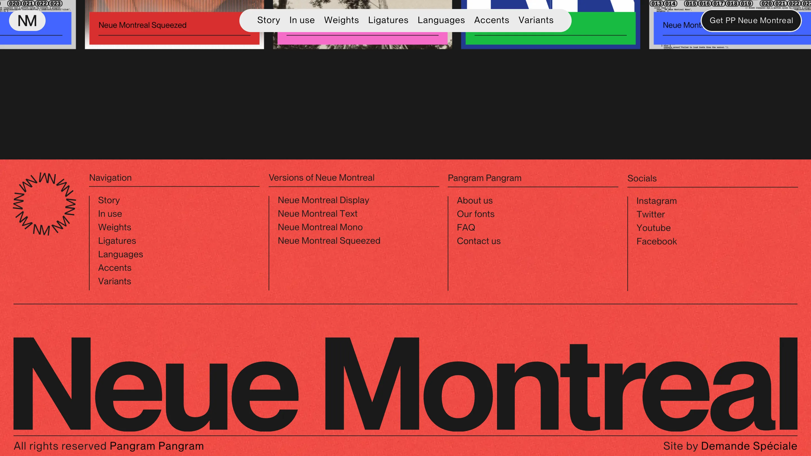Image resolution: width=811 pixels, height=456 pixels.
Task: Follow the footer In use link
Action: pos(110,214)
